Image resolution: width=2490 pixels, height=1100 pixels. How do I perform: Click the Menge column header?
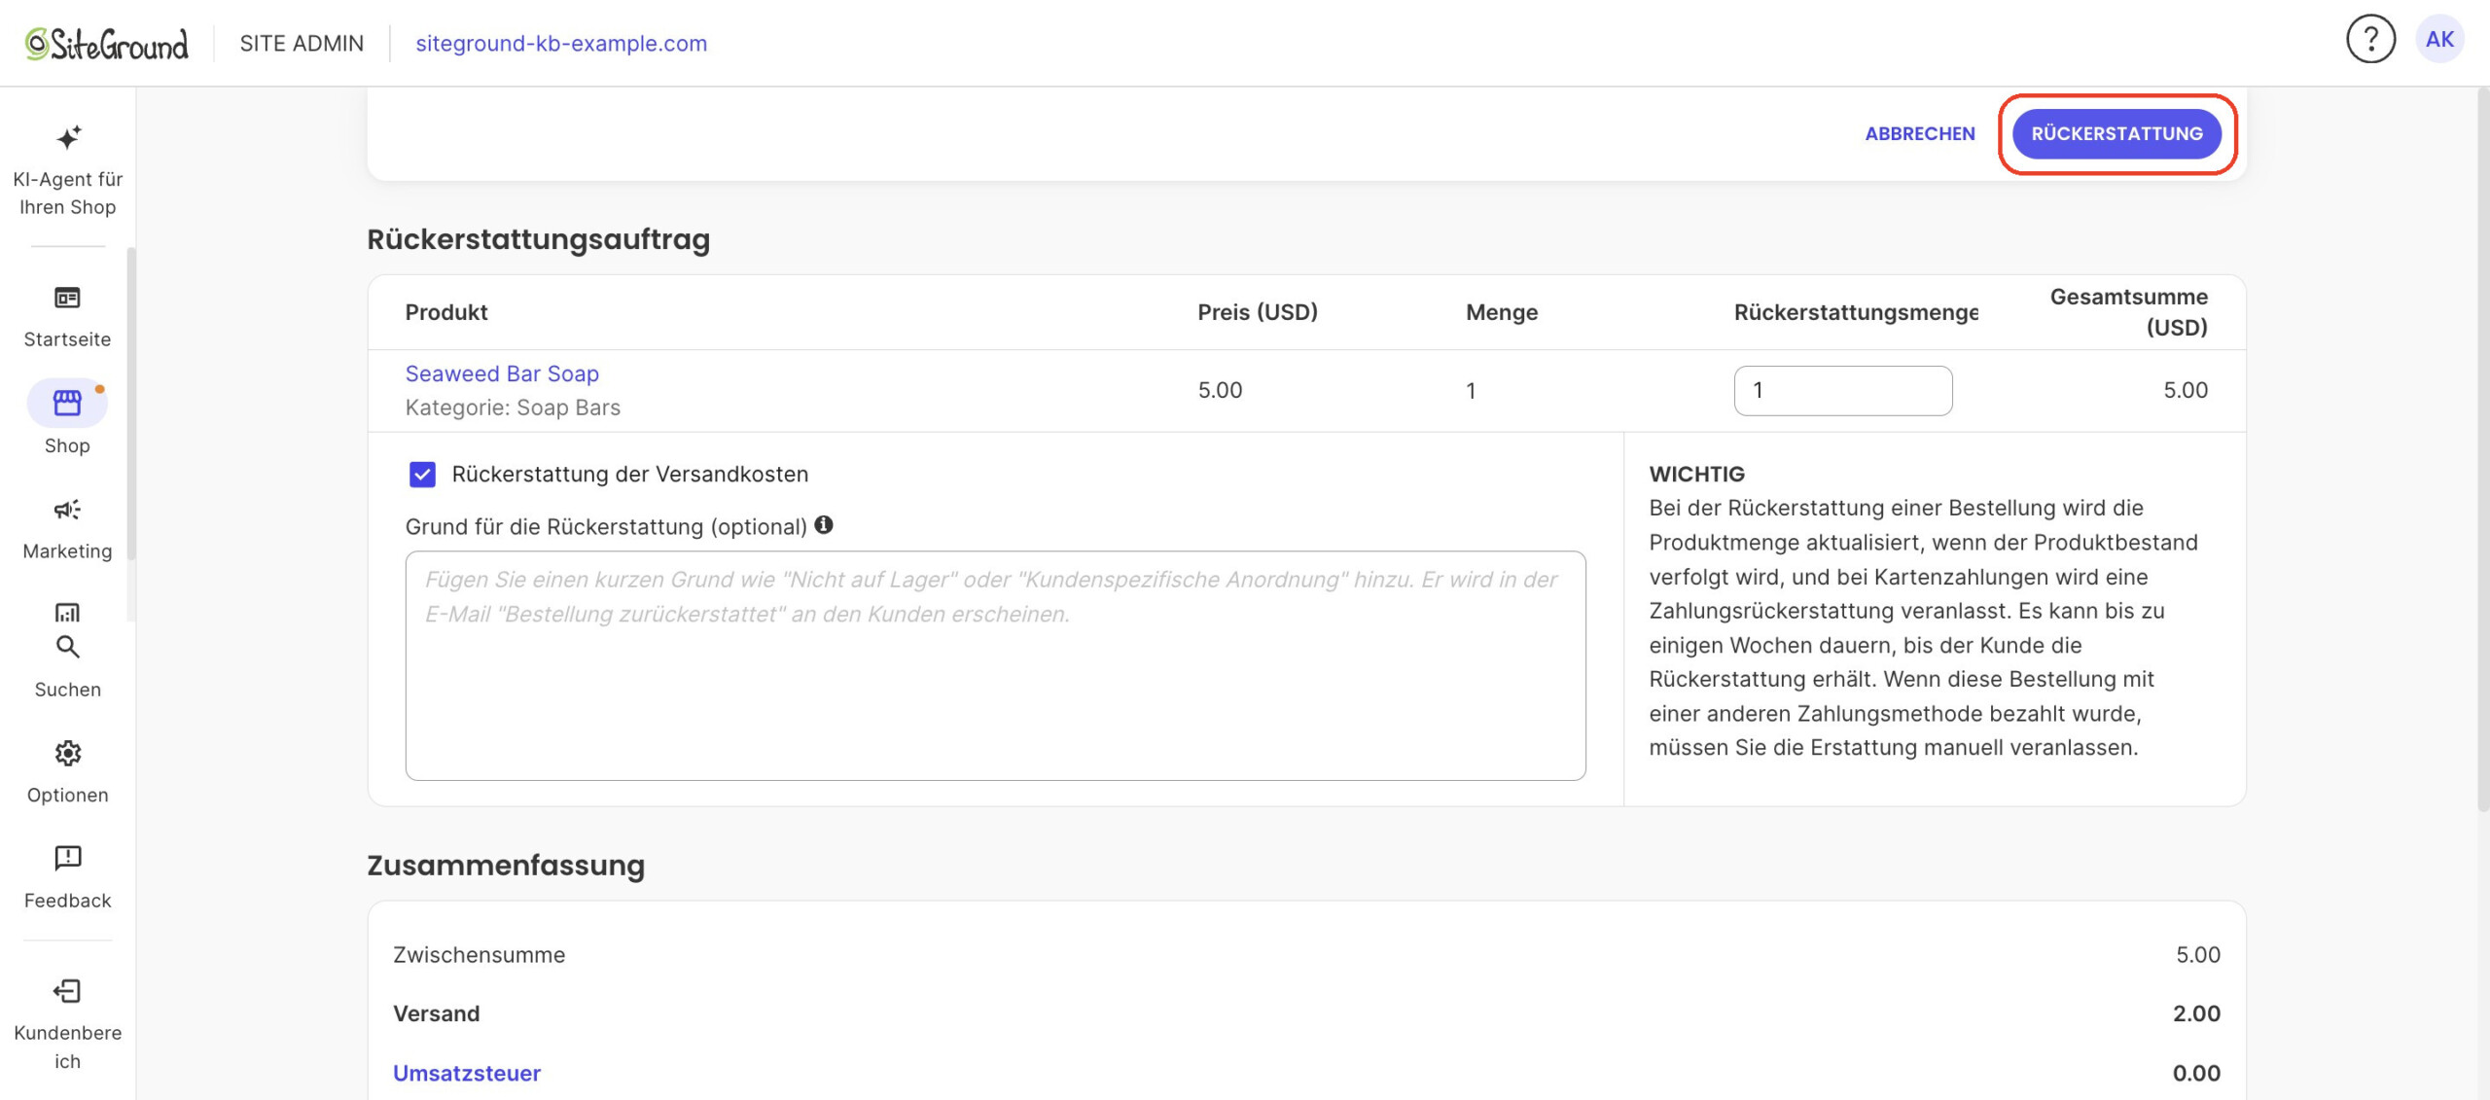coord(1502,312)
